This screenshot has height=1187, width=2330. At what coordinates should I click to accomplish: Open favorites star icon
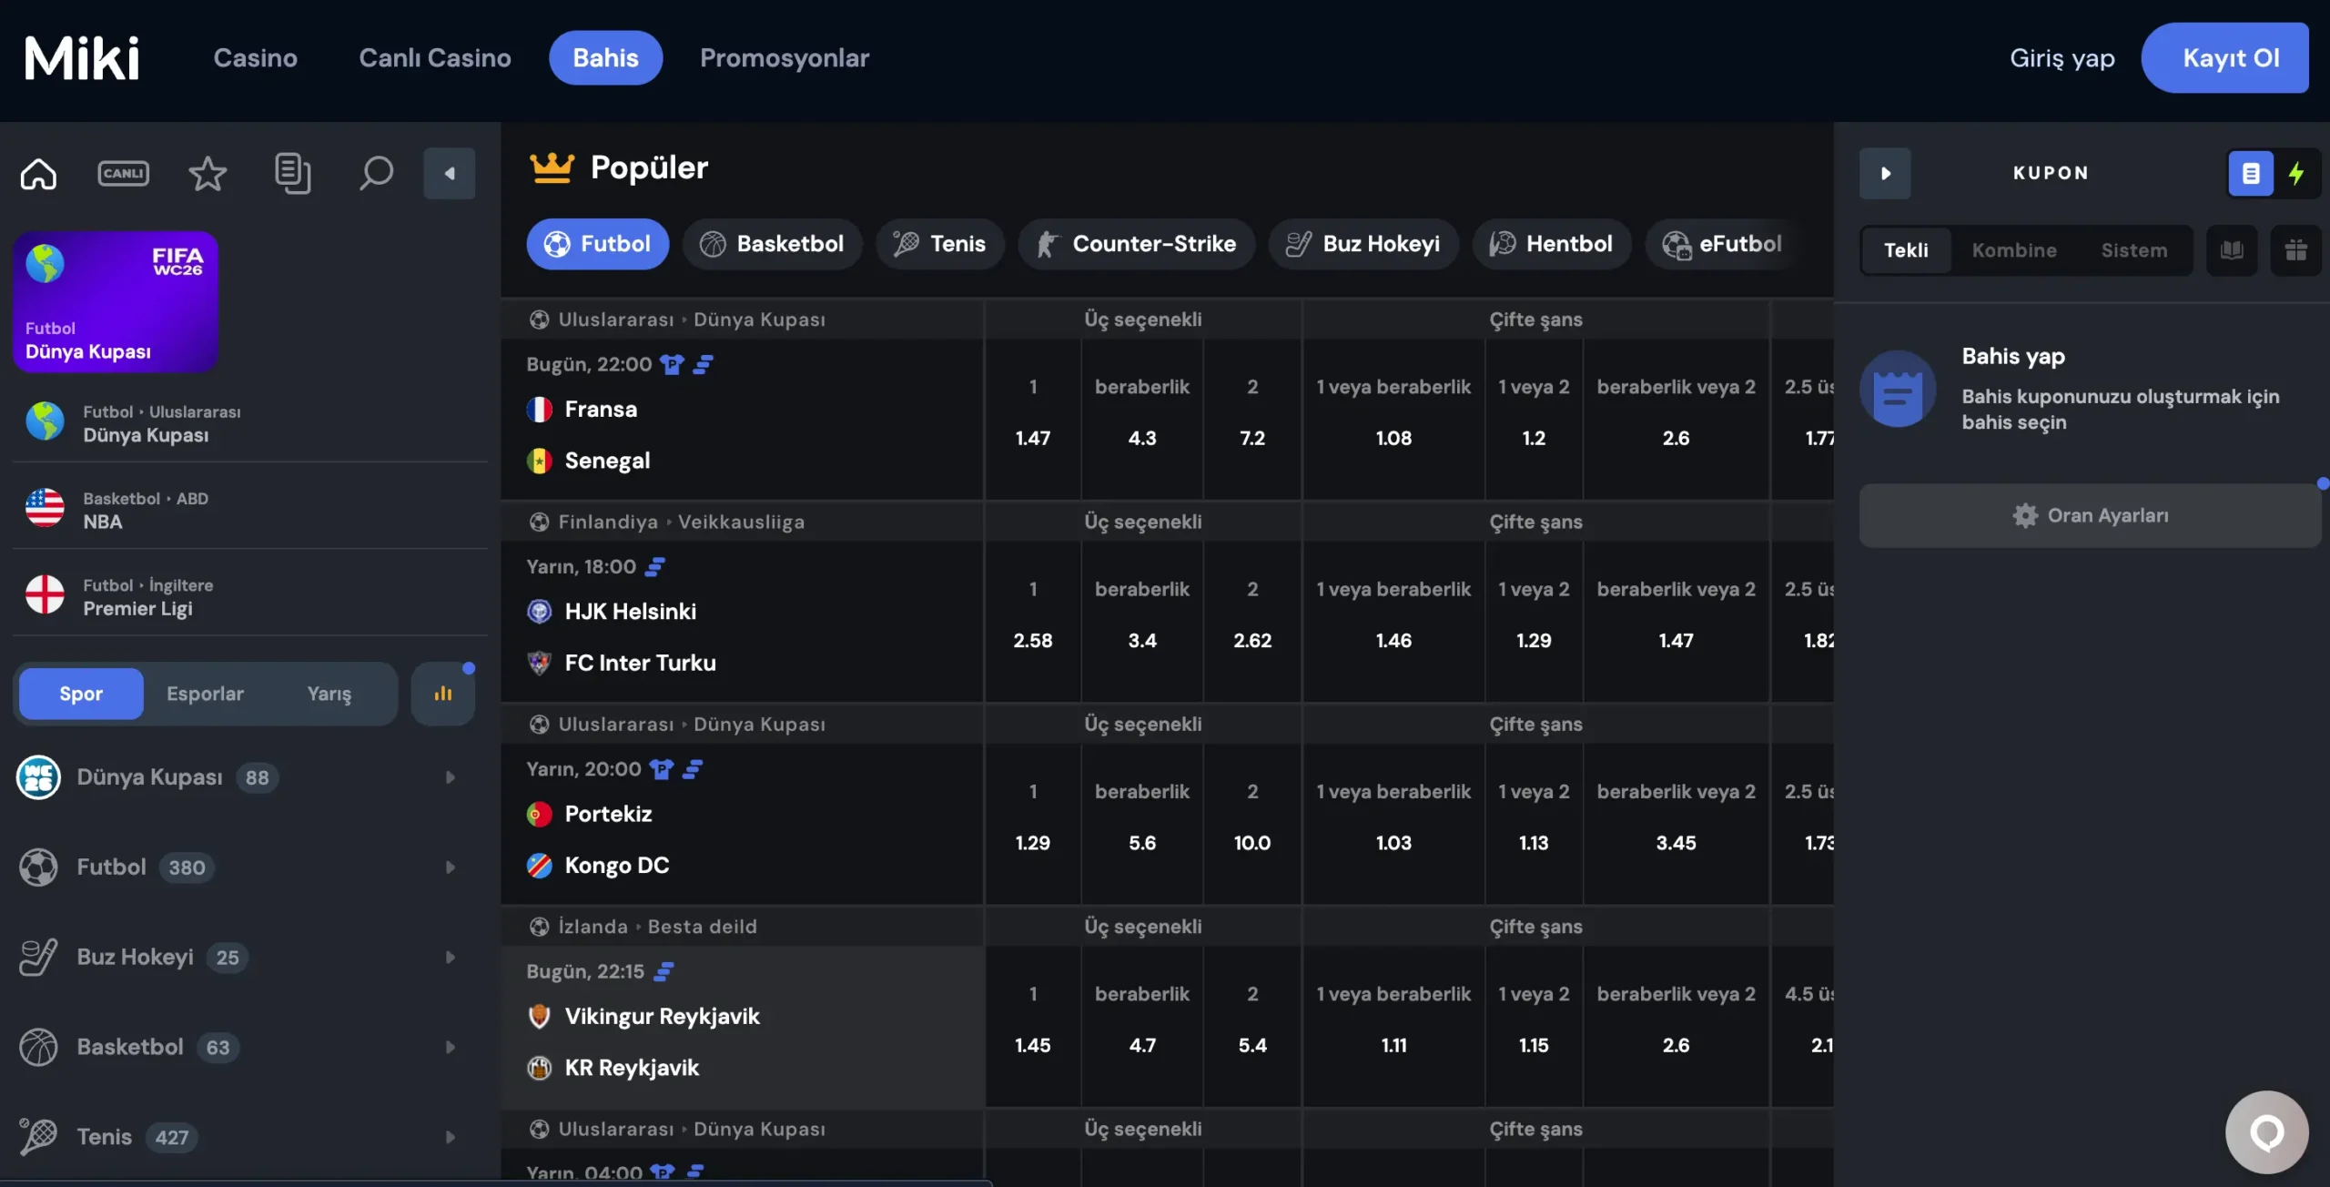208,173
